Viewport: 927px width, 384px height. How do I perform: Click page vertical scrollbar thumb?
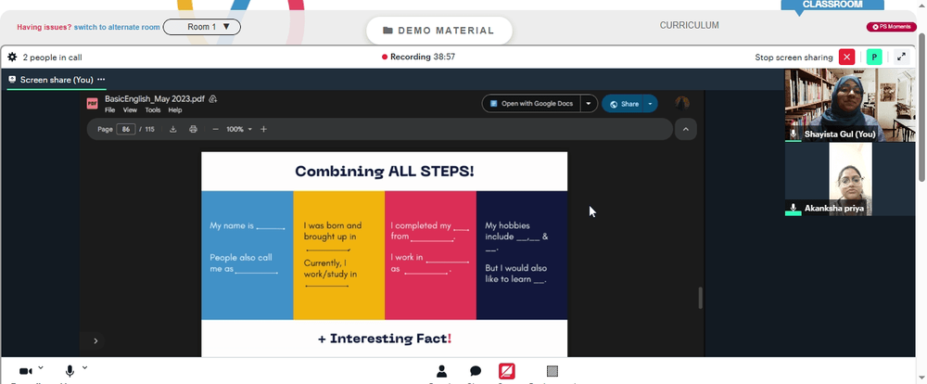(922, 107)
